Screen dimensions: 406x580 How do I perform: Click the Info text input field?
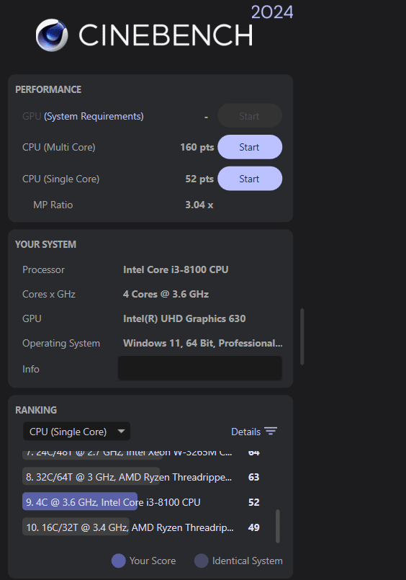200,368
